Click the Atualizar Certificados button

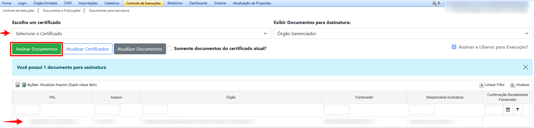[87, 49]
